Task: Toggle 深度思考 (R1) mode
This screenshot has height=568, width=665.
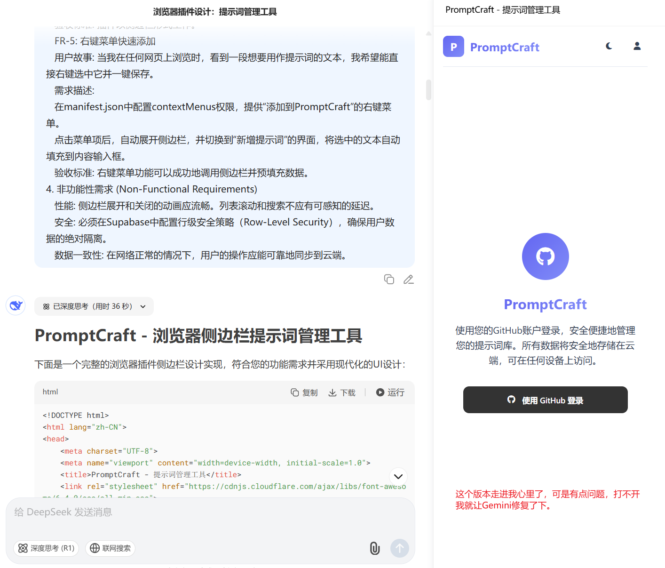Action: (x=46, y=548)
